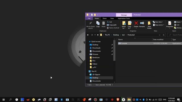
Task: Select Downloads in Quick access
Action: tap(96, 48)
